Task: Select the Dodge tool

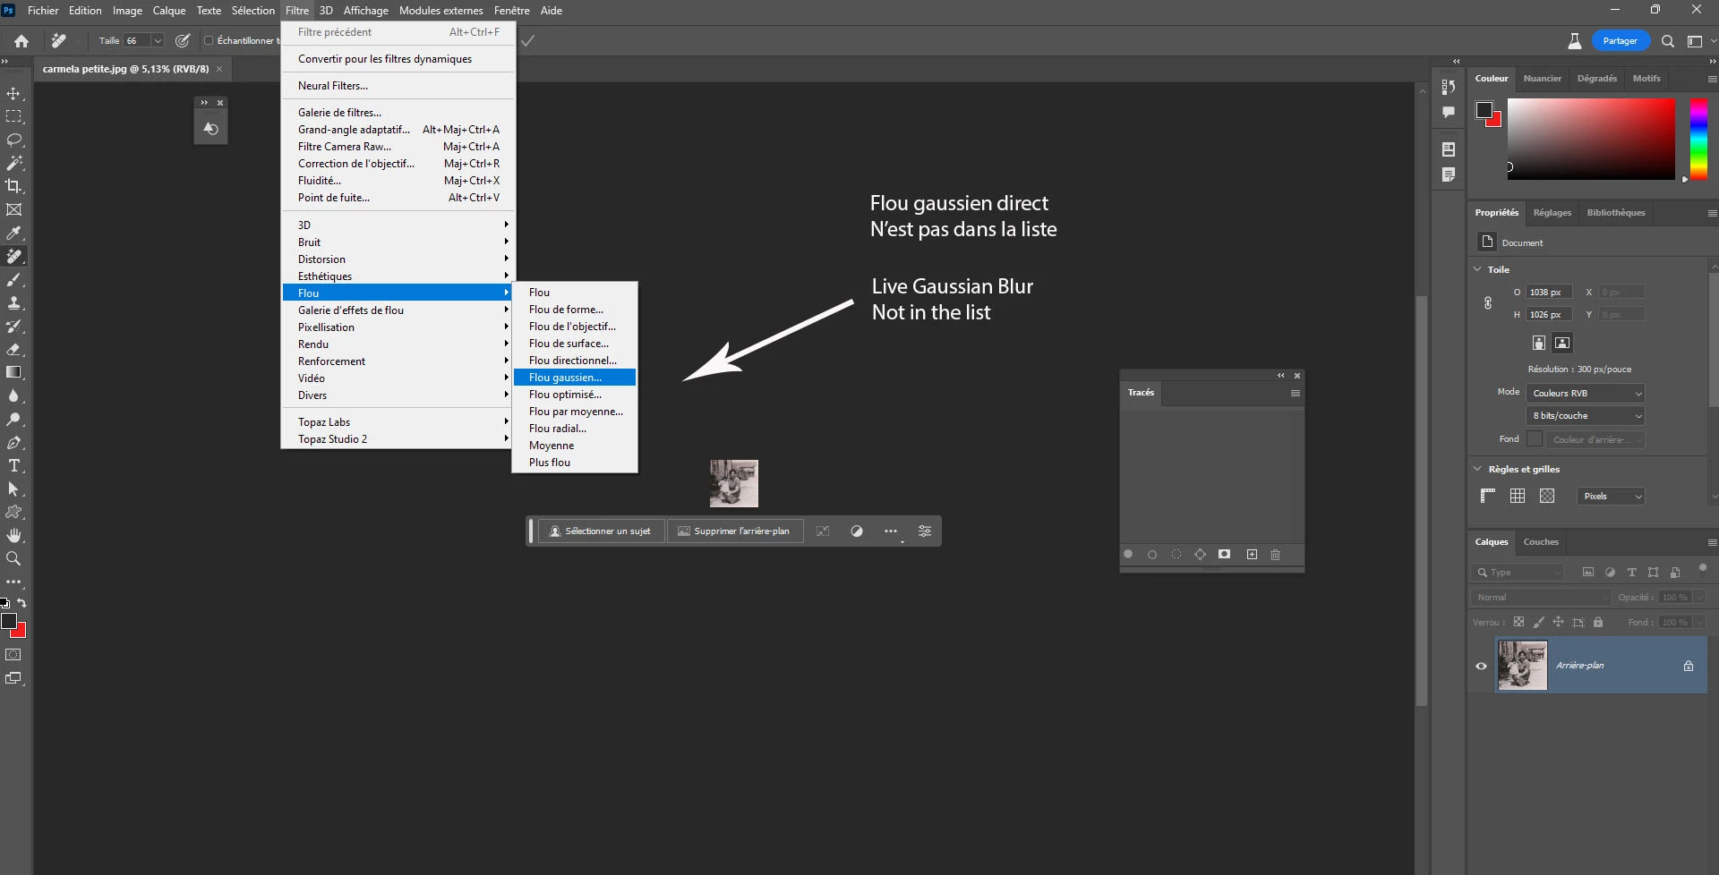Action: (13, 419)
